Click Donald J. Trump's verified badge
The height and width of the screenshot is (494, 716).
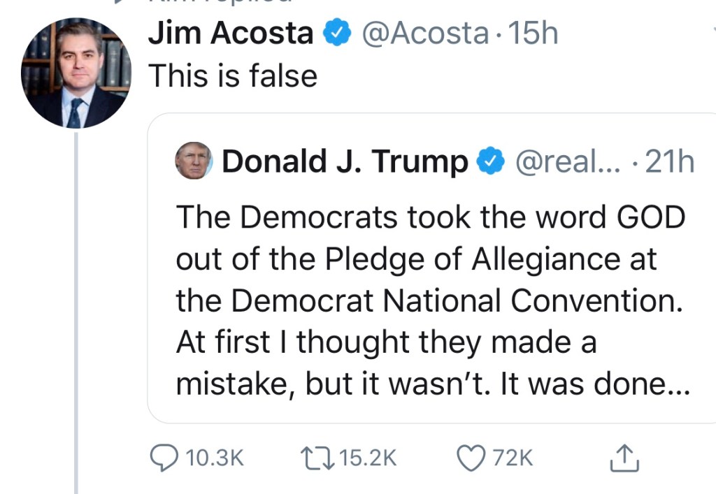(x=491, y=161)
